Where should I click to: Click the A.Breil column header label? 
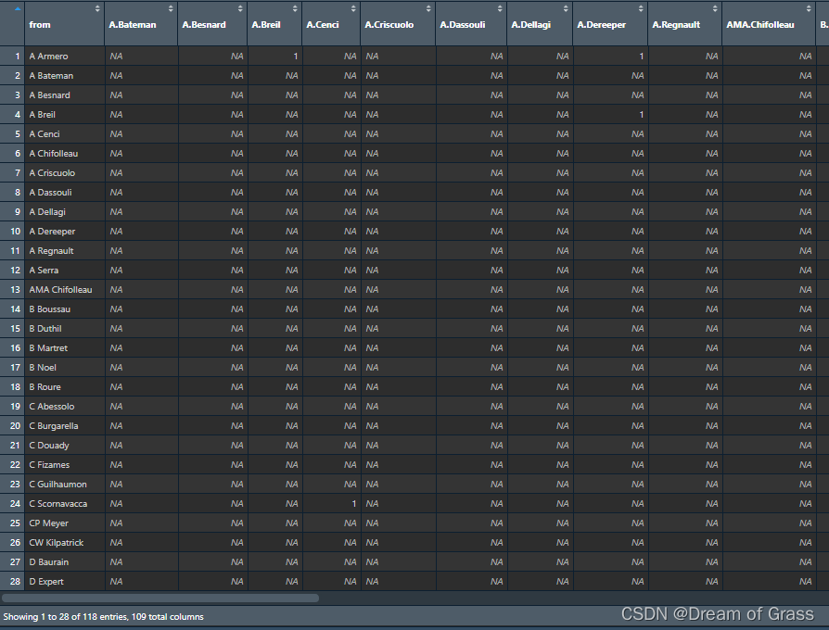(265, 25)
